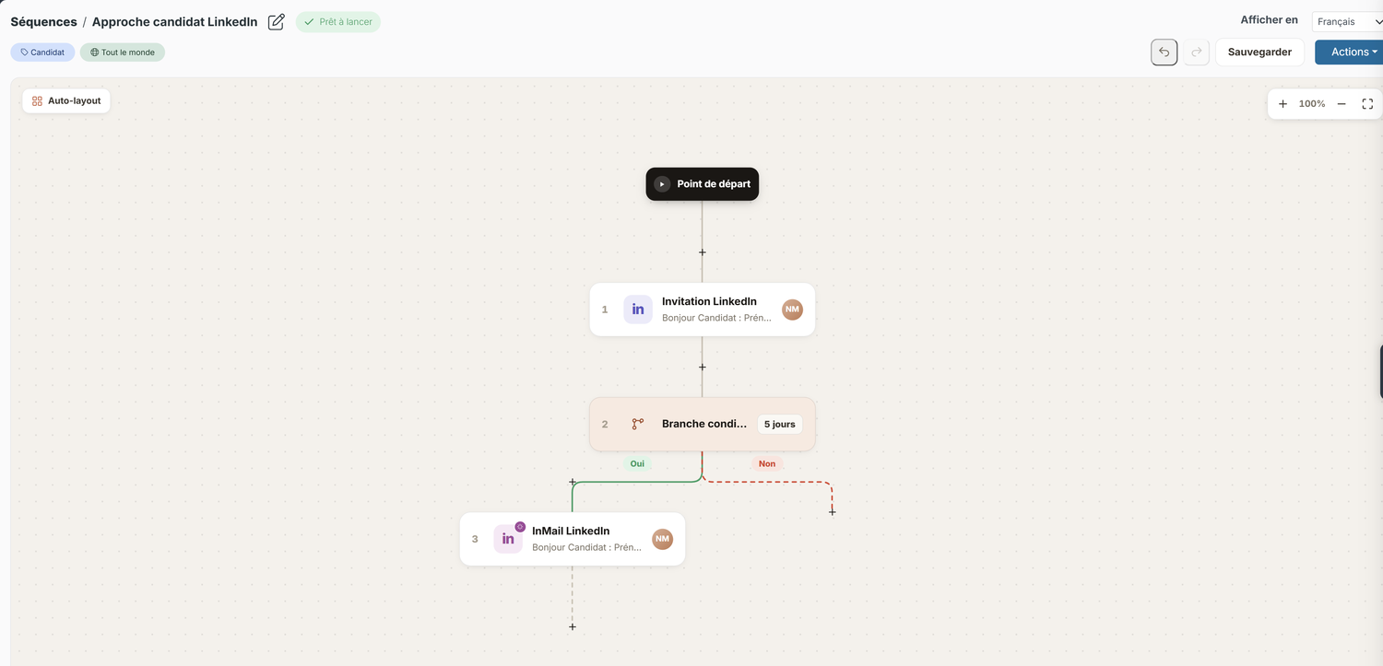Add step below Point de départ
Image resolution: width=1383 pixels, height=666 pixels.
pyautogui.click(x=703, y=252)
